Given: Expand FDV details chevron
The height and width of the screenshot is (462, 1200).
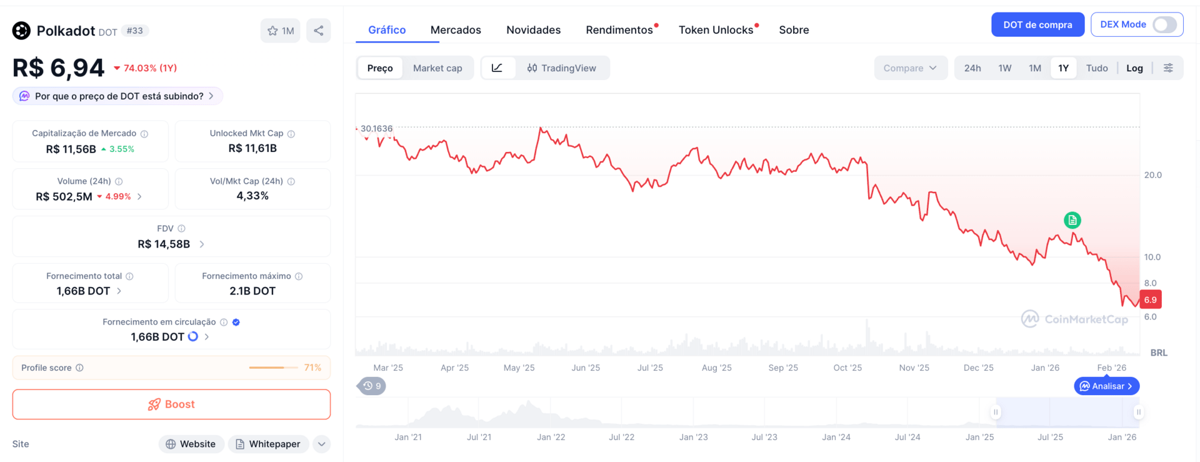Looking at the screenshot, I should [201, 244].
